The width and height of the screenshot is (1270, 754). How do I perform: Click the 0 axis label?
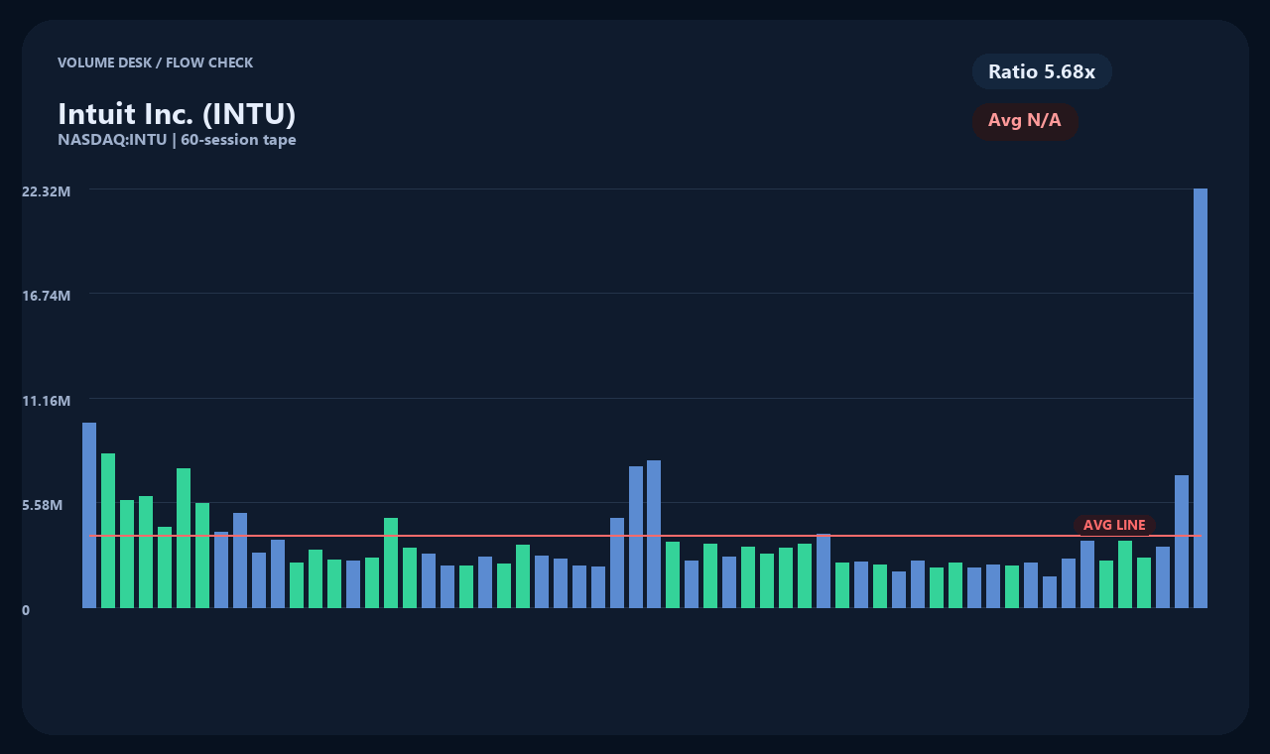coord(26,610)
